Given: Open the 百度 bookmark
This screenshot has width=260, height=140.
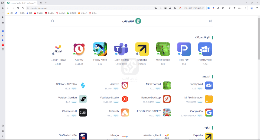Looking at the screenshot, I should pyautogui.click(x=29, y=13).
